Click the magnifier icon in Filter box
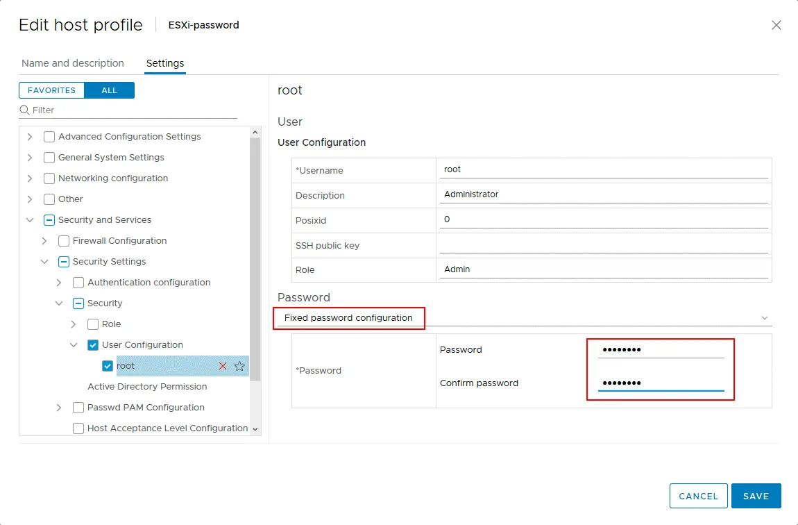The image size is (798, 525). coord(25,110)
